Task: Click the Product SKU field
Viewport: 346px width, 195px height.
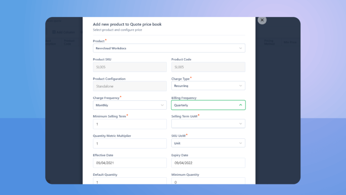Action: tap(130, 67)
